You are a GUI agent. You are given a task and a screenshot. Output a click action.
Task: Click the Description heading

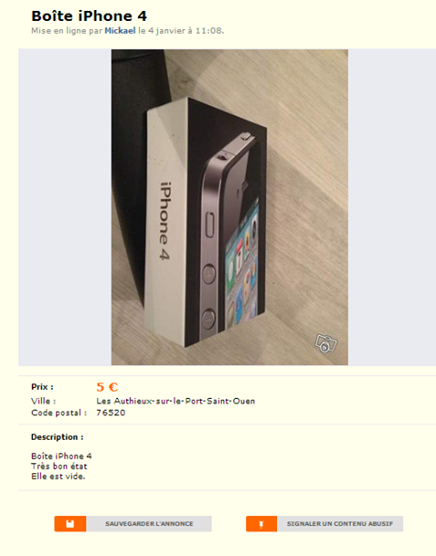coord(57,437)
